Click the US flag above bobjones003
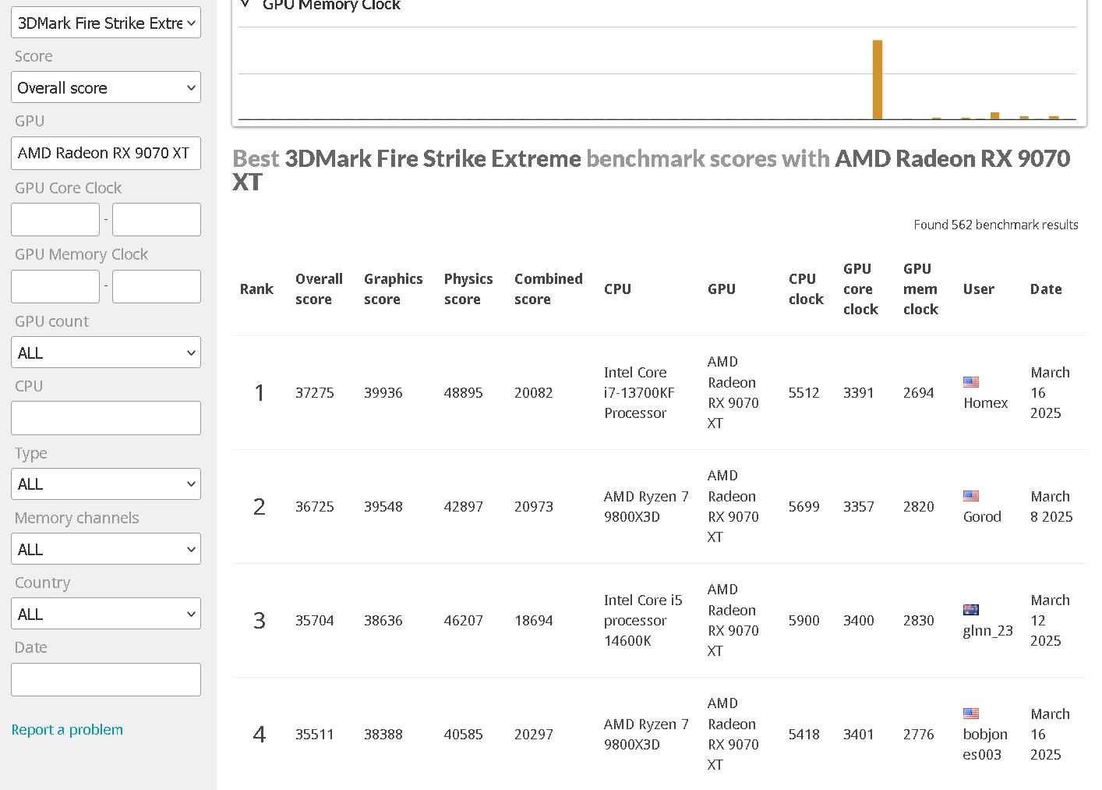The height and width of the screenshot is (790, 1102). [x=970, y=714]
